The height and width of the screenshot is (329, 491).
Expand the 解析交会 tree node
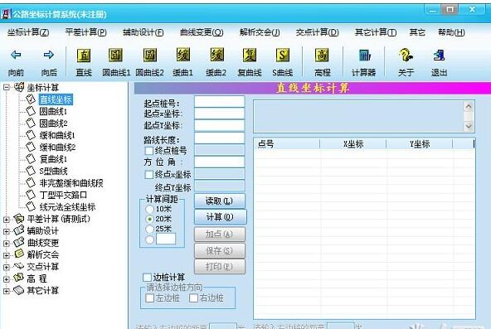(7, 255)
